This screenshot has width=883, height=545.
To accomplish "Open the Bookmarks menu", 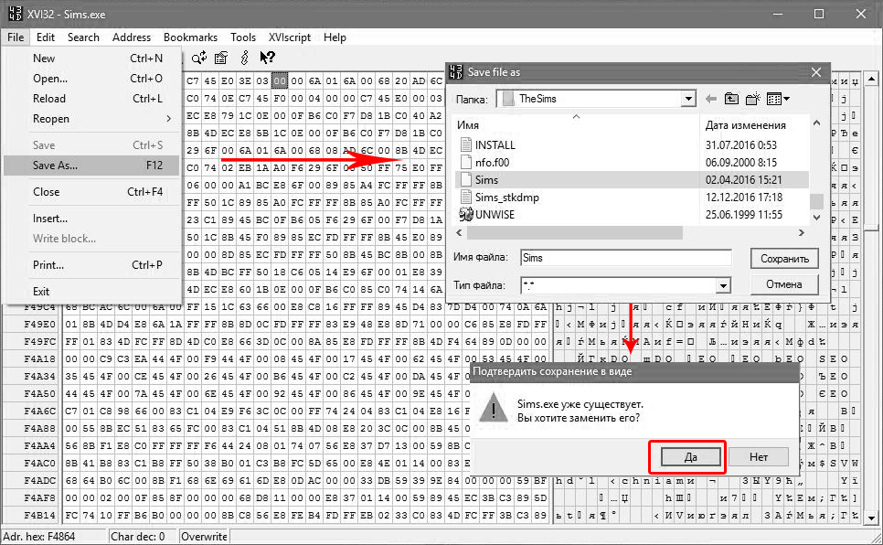I will [190, 37].
